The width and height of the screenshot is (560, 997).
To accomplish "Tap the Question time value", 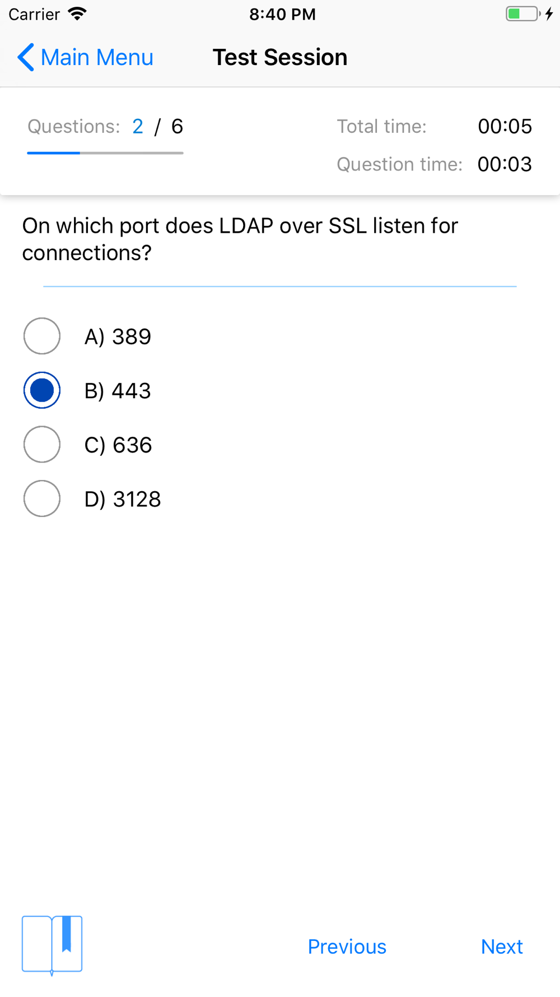I will (505, 164).
